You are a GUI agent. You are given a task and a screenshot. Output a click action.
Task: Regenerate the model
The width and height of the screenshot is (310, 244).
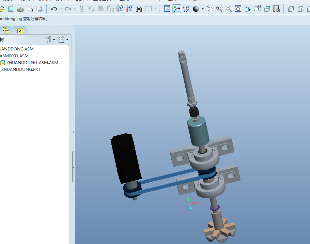pyautogui.click(x=120, y=9)
